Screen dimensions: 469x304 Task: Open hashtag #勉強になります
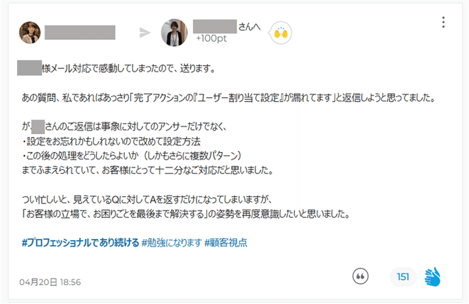coord(172,242)
